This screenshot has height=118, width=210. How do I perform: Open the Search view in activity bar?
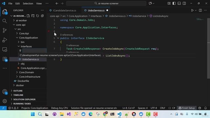[x=5, y=21]
